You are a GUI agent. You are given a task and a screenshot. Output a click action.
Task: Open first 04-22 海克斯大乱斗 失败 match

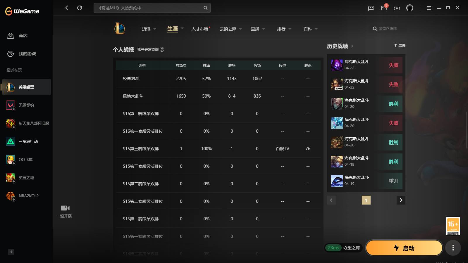coord(366,65)
